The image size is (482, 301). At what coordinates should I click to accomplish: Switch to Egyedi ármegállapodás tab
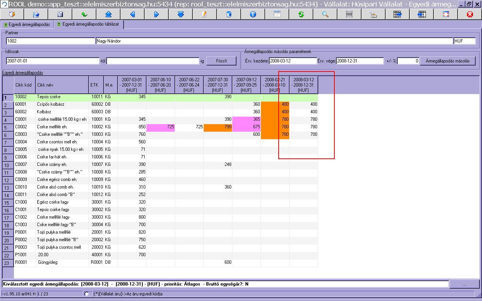point(27,24)
